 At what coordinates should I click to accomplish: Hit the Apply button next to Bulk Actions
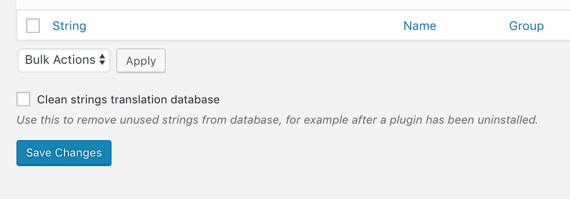(141, 60)
